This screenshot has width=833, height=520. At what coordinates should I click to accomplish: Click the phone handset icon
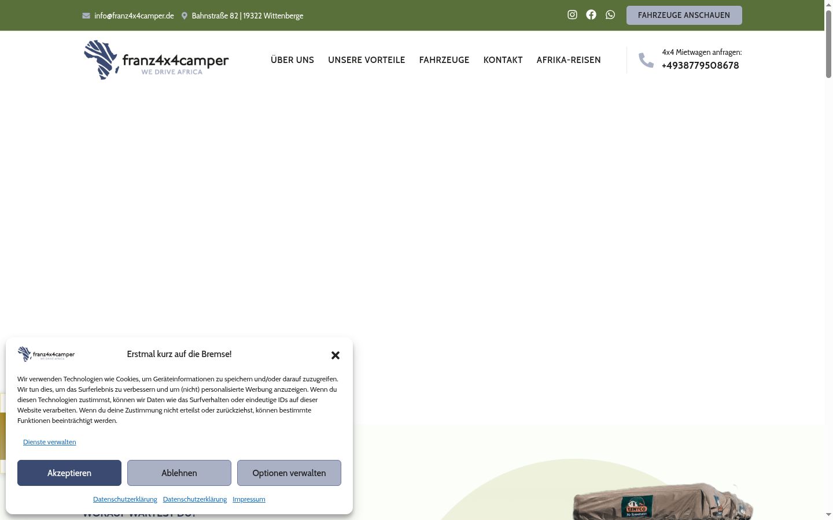646,60
